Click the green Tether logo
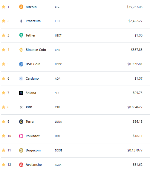The width and height of the screenshot is (150, 170). tap(21, 35)
